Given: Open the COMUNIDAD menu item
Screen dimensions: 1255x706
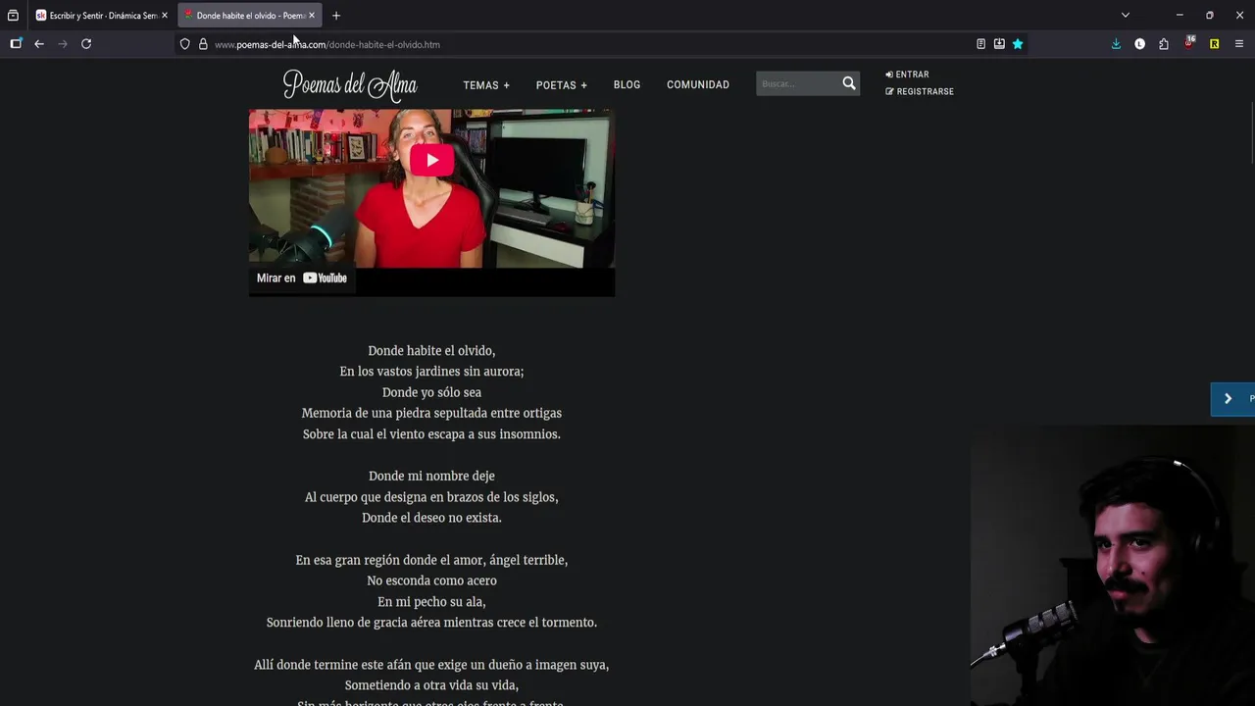Looking at the screenshot, I should coord(698,84).
